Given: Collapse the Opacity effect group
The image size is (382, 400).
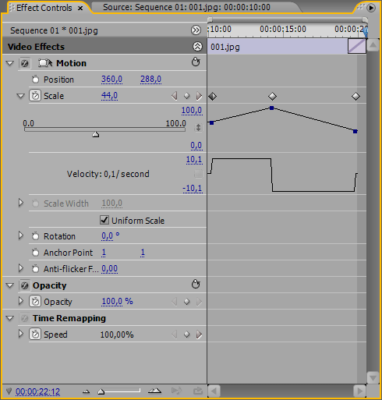Looking at the screenshot, I should (x=10, y=285).
